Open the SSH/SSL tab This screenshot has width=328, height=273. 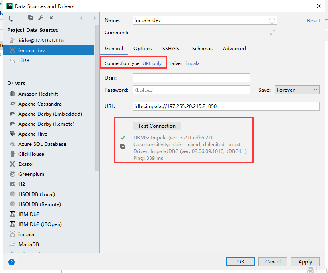click(172, 48)
